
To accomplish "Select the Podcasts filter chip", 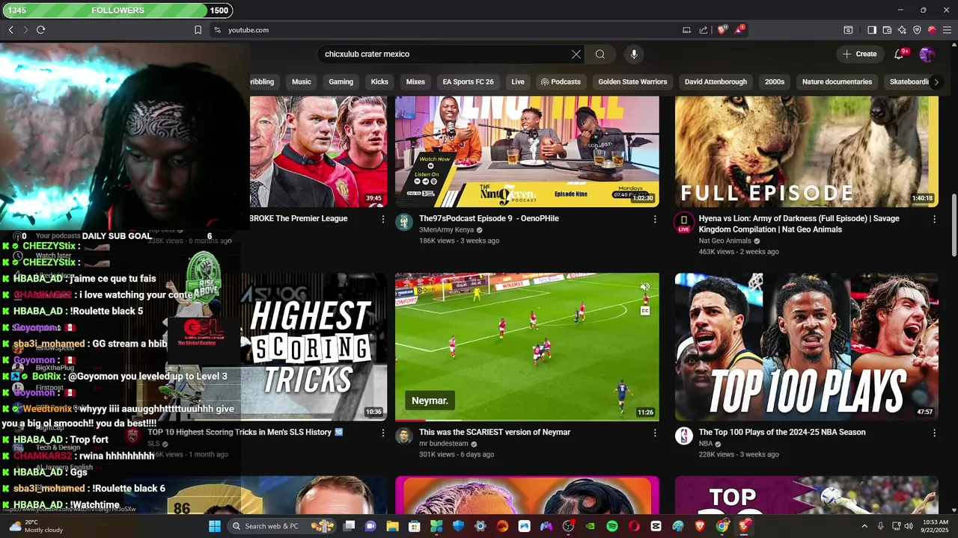I will [561, 82].
